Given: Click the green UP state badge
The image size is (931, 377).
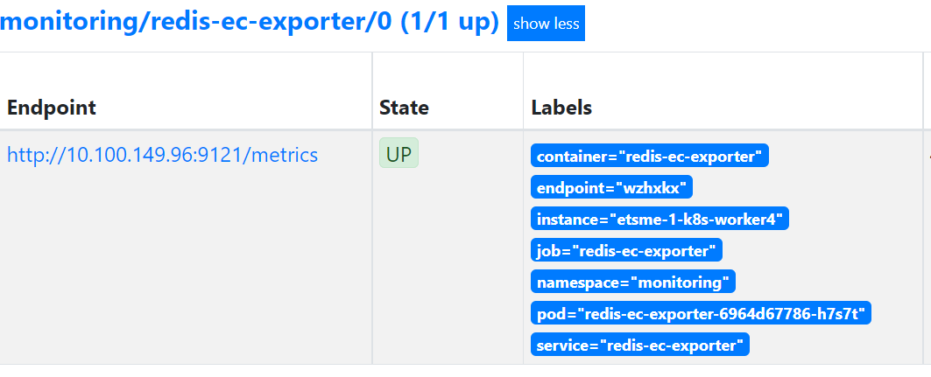Looking at the screenshot, I should [398, 154].
